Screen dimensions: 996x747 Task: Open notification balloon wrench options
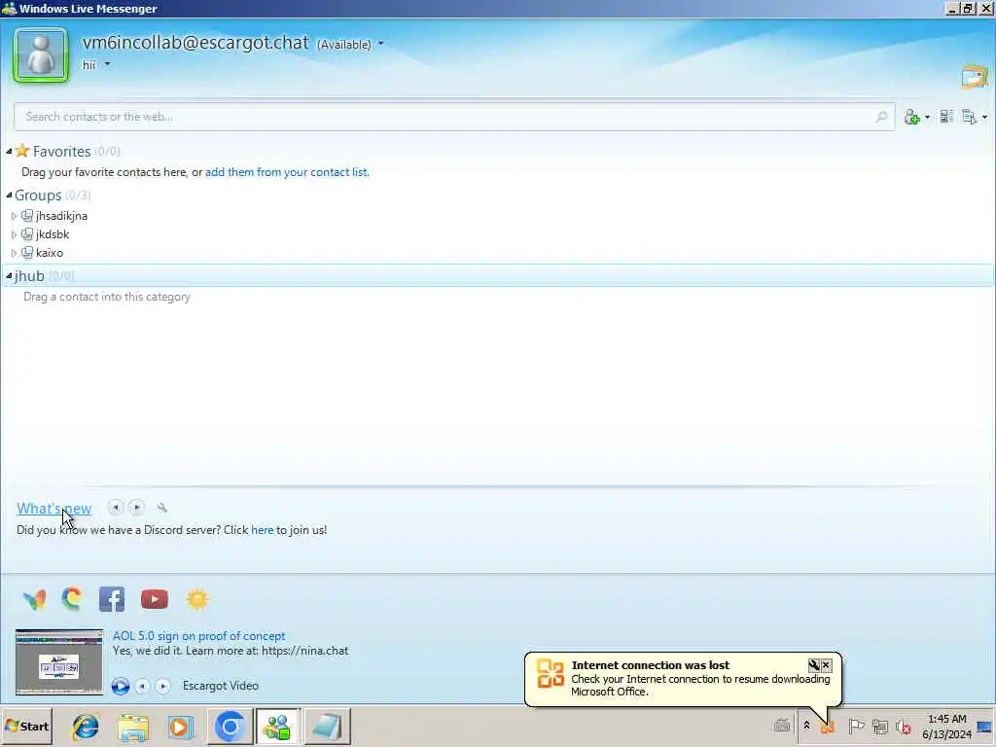coord(814,665)
